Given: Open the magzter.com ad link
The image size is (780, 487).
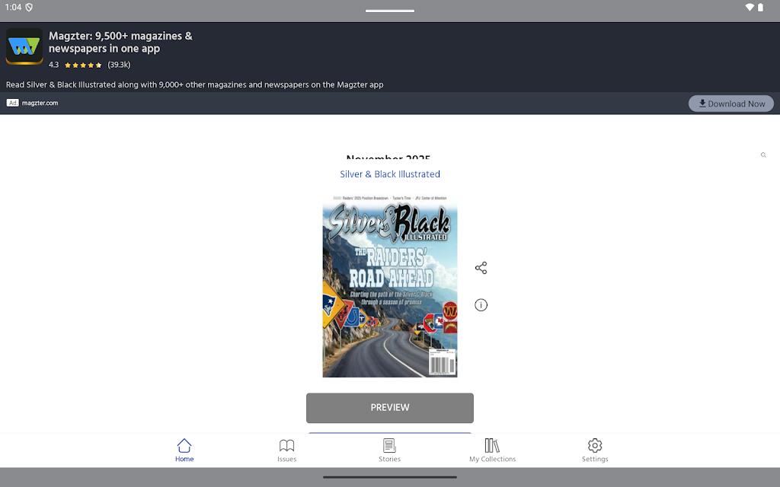Looking at the screenshot, I should tap(40, 103).
